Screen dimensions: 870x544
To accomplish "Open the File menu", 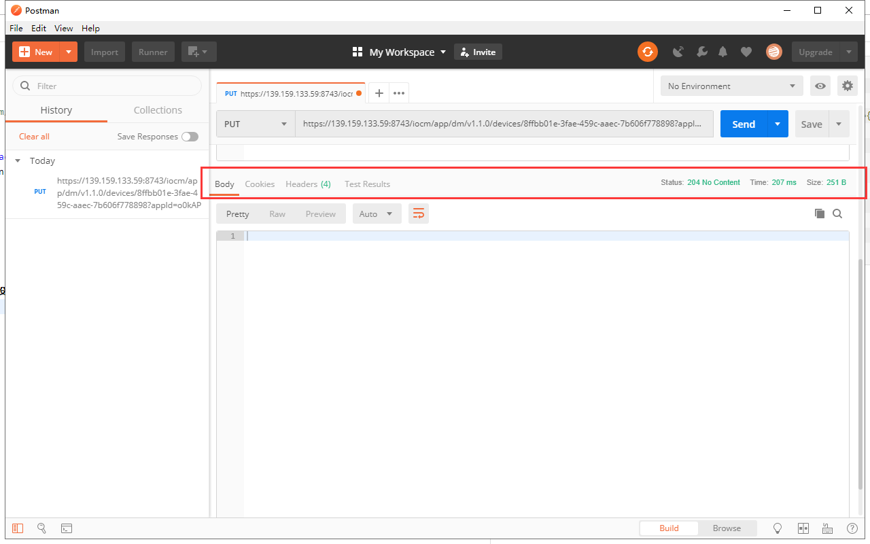I will [16, 28].
